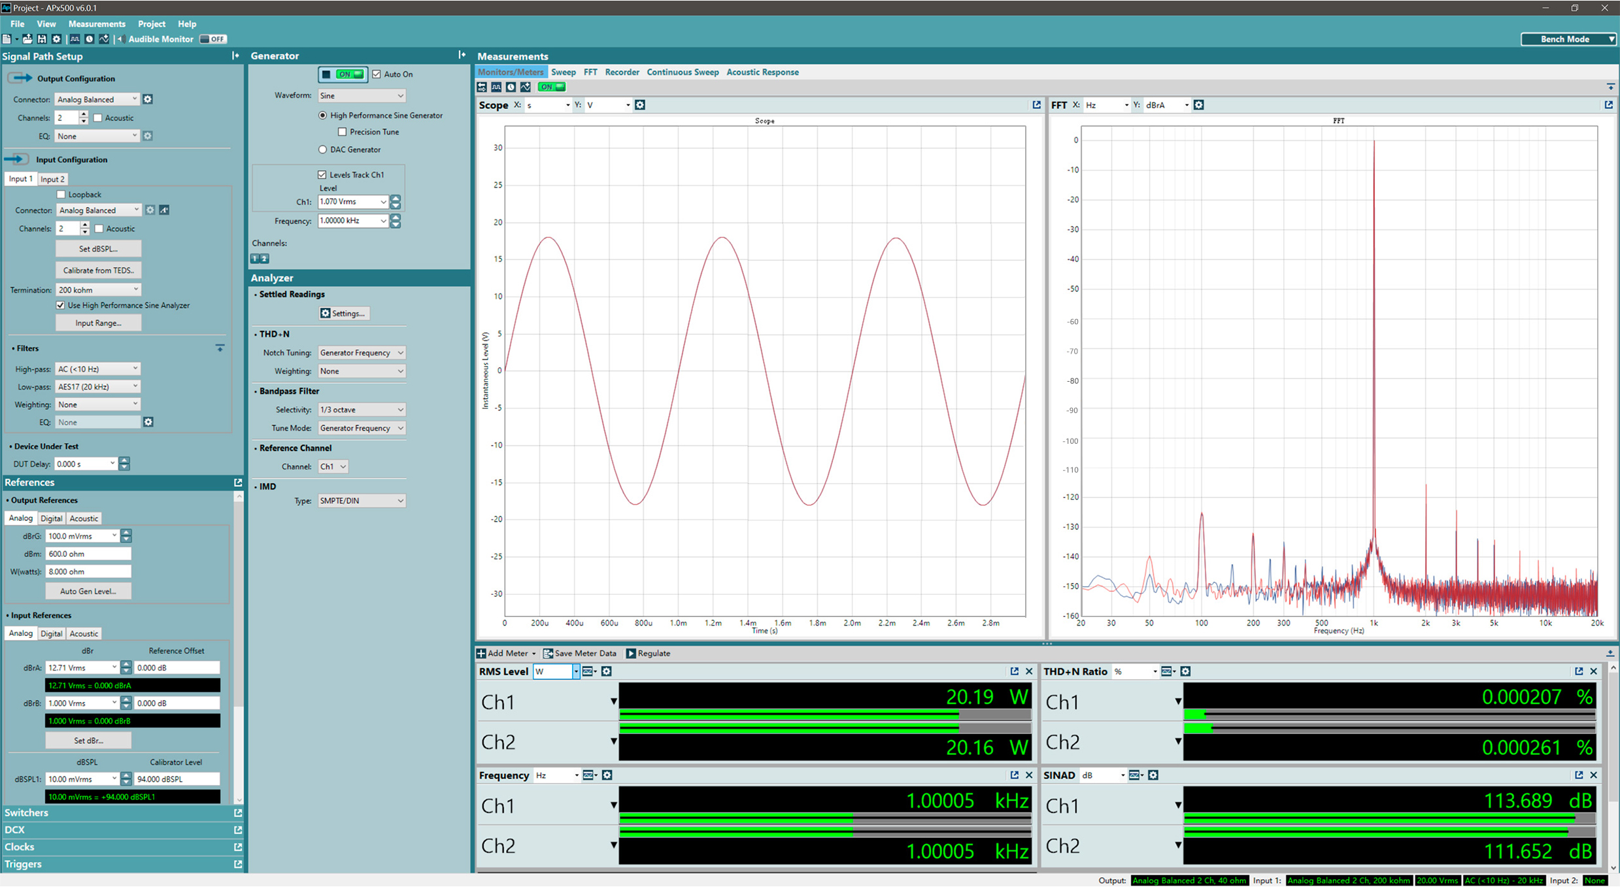The width and height of the screenshot is (1620, 887).
Task: Open the Low-pass filter dropdown
Action: point(97,387)
